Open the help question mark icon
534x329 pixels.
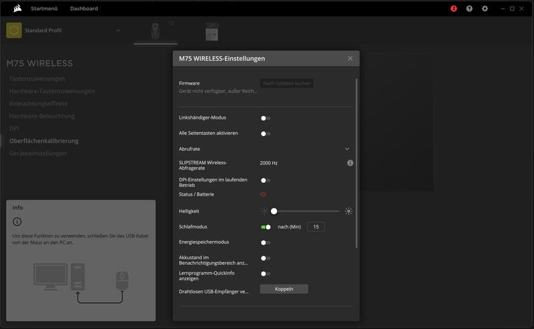pos(469,9)
